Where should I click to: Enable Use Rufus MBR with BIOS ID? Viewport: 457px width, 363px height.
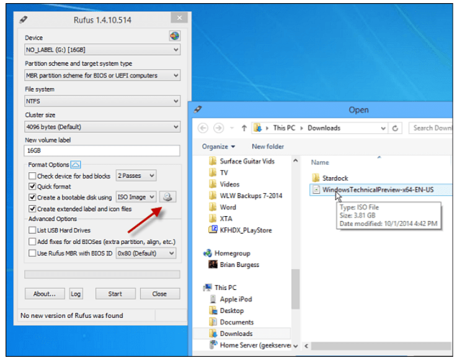tap(32, 253)
